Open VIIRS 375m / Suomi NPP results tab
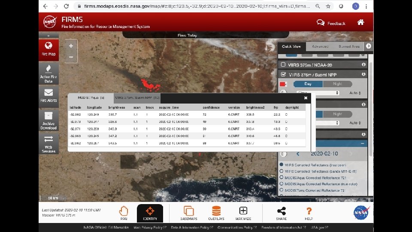 tap(137, 98)
